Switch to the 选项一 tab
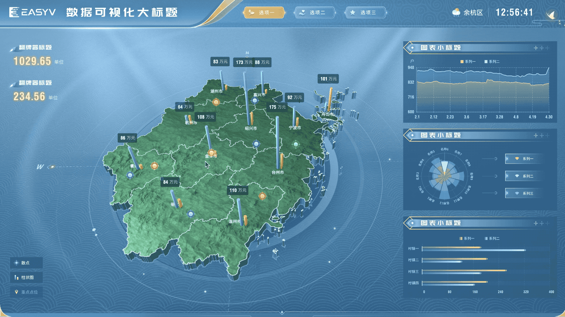The image size is (565, 317). 264,13
